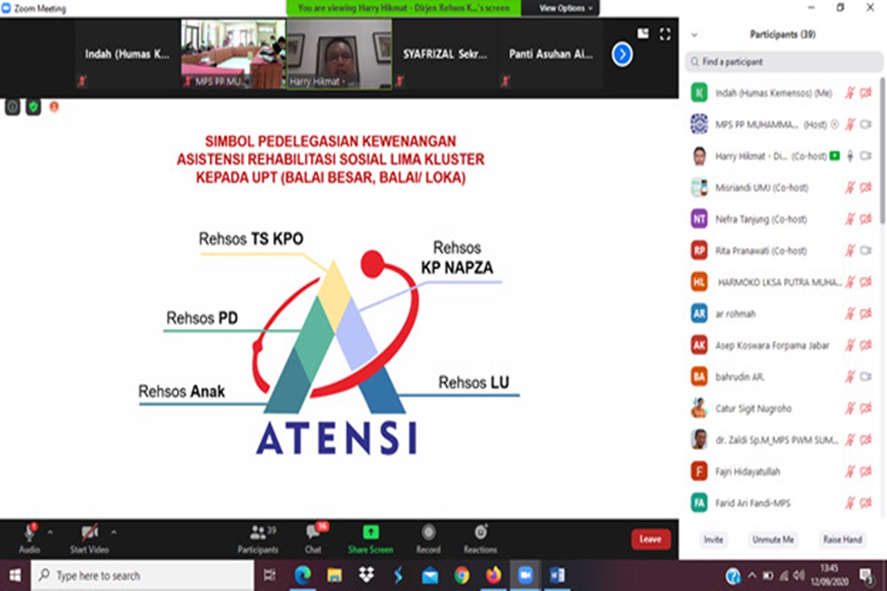Click the green encryption shield icon
This screenshot has height=591, width=887.
[x=33, y=107]
